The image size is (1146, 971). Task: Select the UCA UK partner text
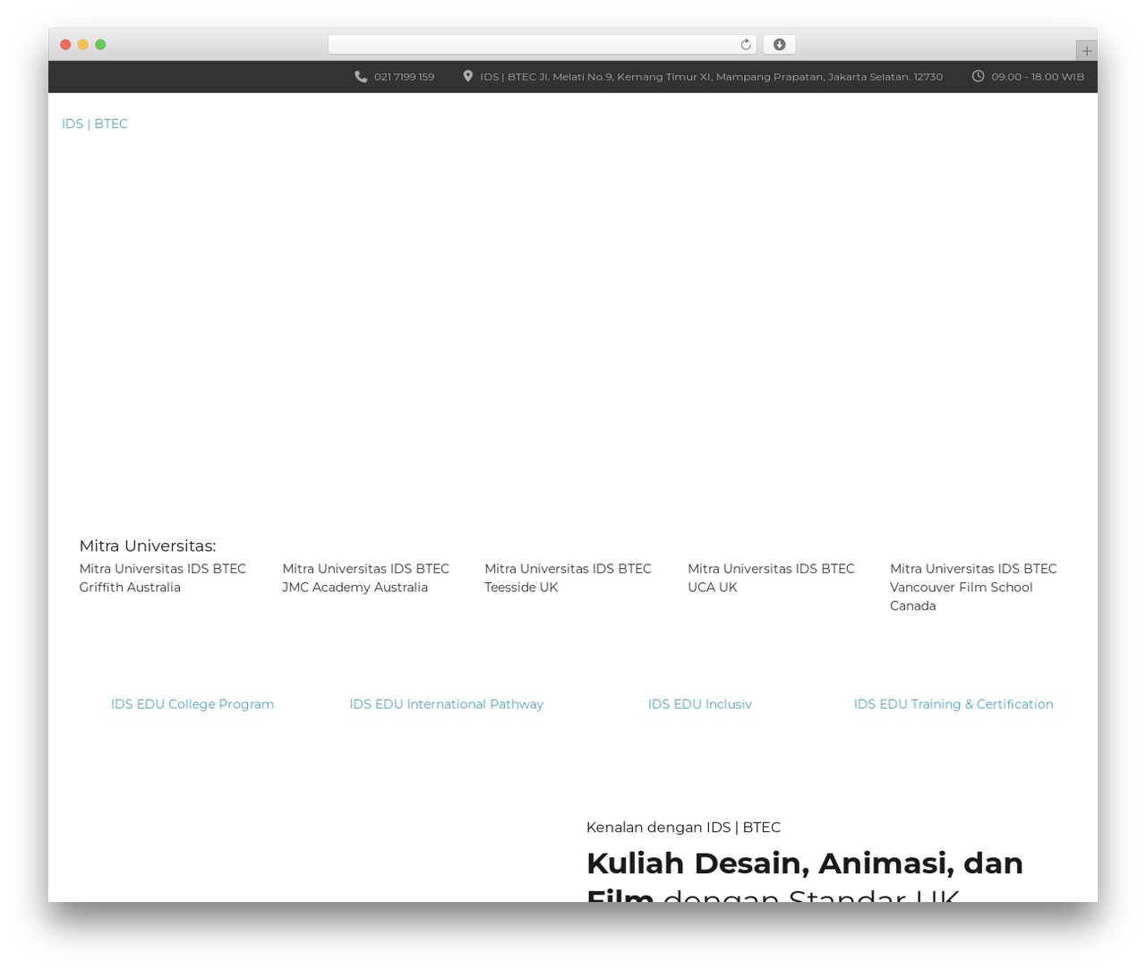point(771,578)
